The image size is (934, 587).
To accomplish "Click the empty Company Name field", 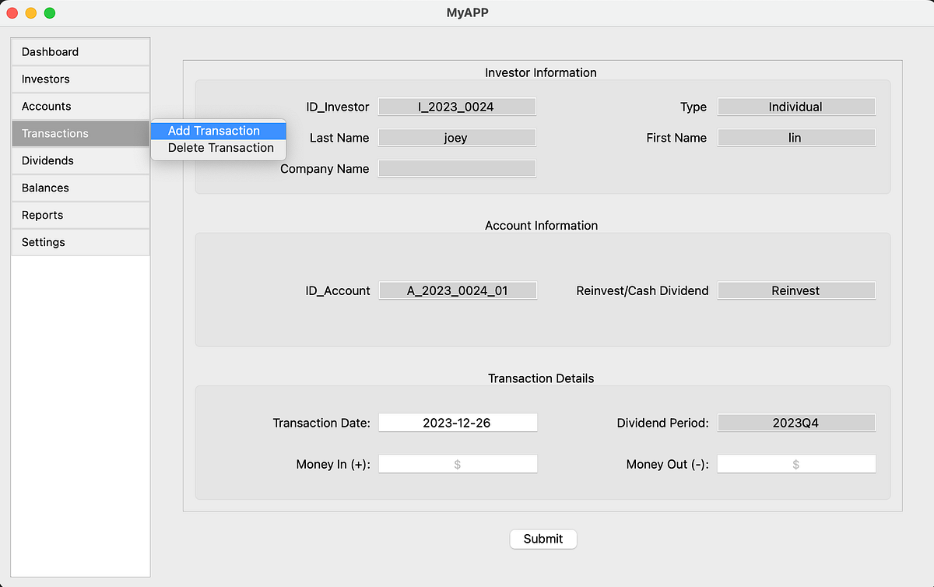I will tap(457, 168).
